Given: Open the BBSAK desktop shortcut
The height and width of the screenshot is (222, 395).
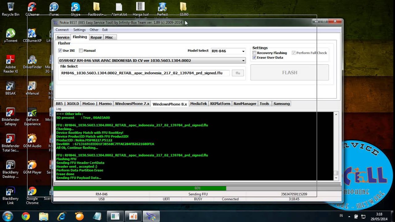Looking at the screenshot, I should point(10,88).
